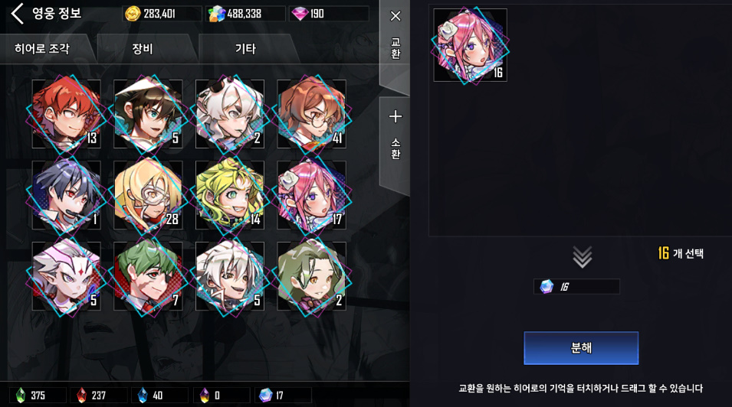Tap the blue crystal resource icon
Viewport: 732px width, 407px height.
[143, 396]
